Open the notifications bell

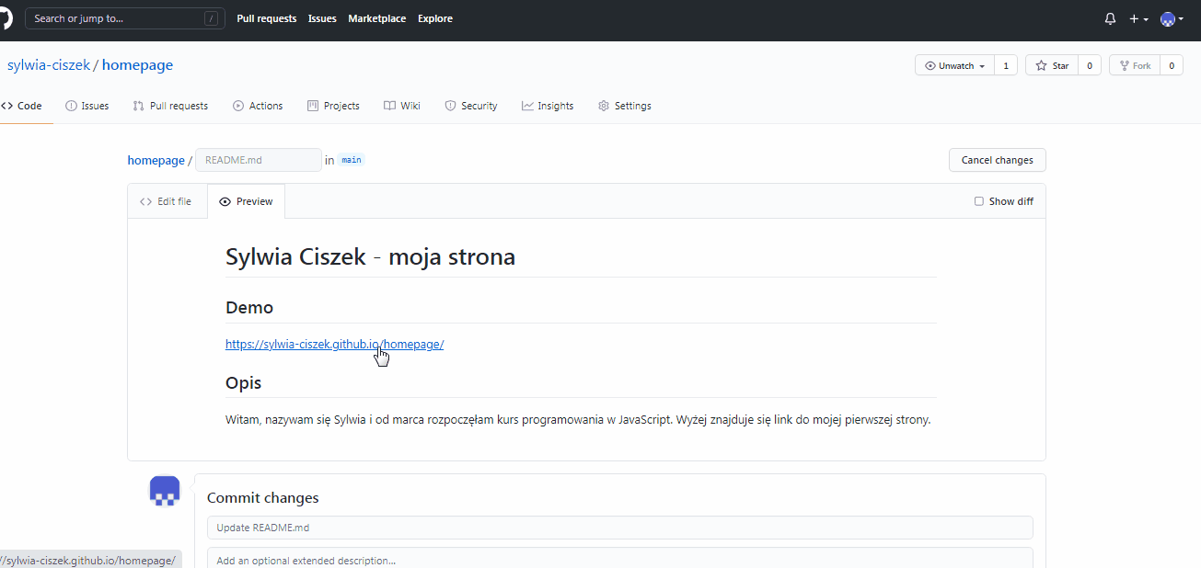click(x=1110, y=18)
